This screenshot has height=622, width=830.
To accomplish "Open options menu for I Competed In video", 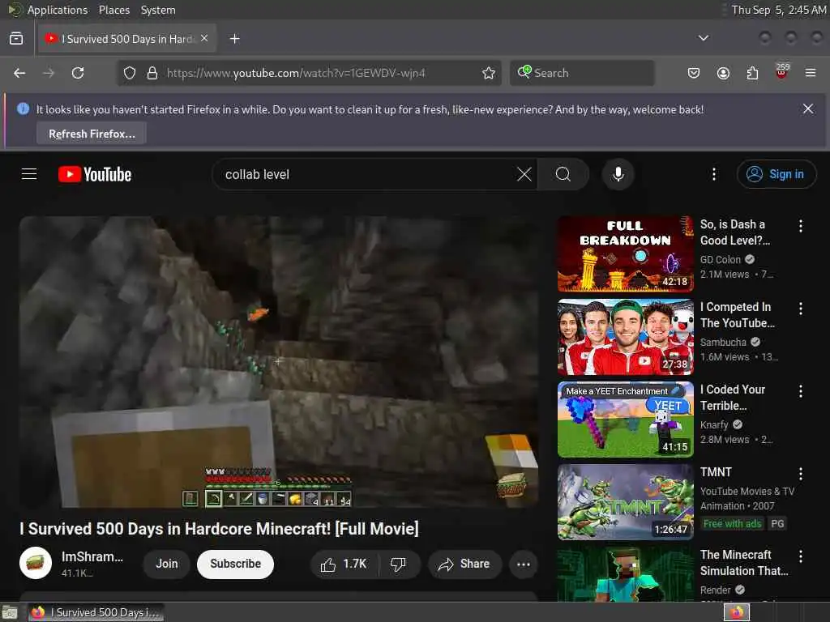I will tap(800, 309).
